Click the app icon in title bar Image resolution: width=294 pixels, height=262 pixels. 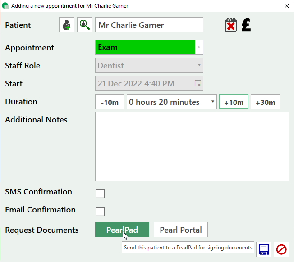5,6
